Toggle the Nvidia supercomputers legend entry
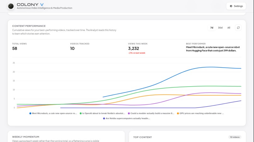The image size is (254, 142). coord(126,118)
